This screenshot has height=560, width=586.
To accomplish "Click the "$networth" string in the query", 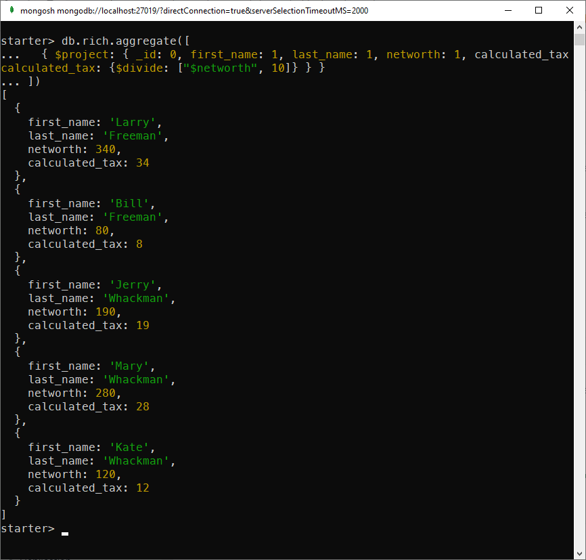I will pos(220,68).
